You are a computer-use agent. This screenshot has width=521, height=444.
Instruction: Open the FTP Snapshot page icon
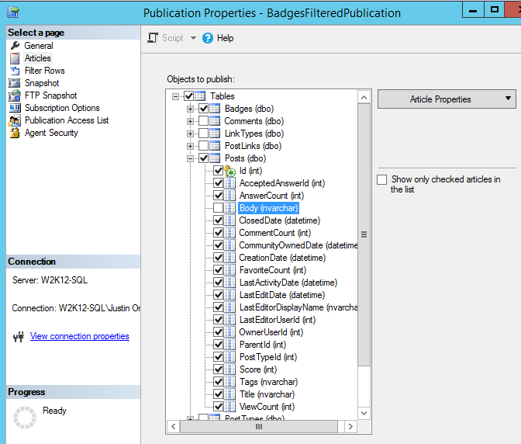(15, 95)
